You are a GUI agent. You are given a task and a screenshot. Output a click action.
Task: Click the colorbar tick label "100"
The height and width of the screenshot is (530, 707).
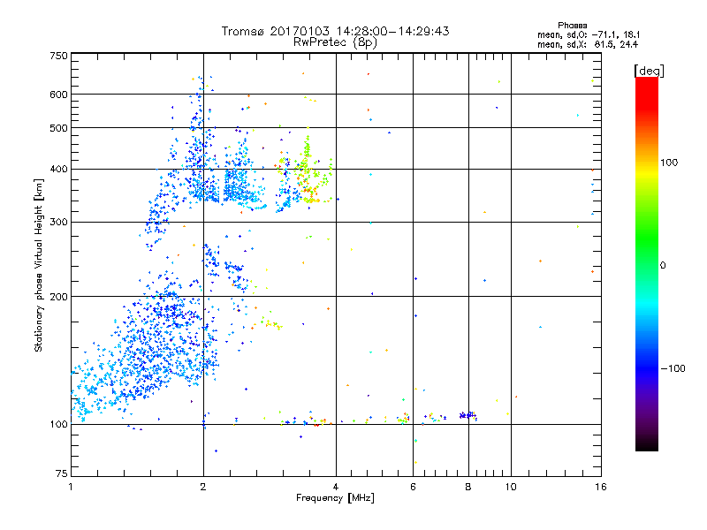pos(669,163)
